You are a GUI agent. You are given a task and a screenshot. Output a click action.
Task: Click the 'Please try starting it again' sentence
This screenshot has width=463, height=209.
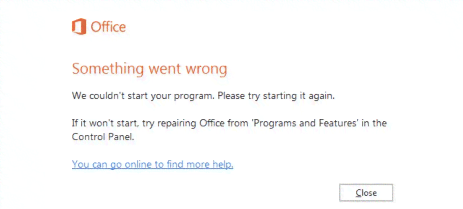pyautogui.click(x=276, y=96)
